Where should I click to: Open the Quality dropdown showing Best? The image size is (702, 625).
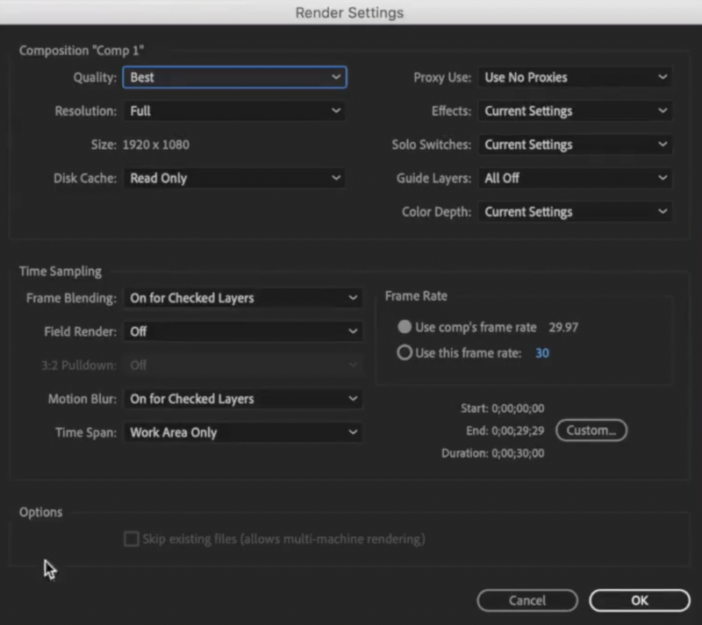point(233,77)
